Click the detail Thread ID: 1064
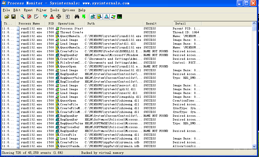 point(186,32)
